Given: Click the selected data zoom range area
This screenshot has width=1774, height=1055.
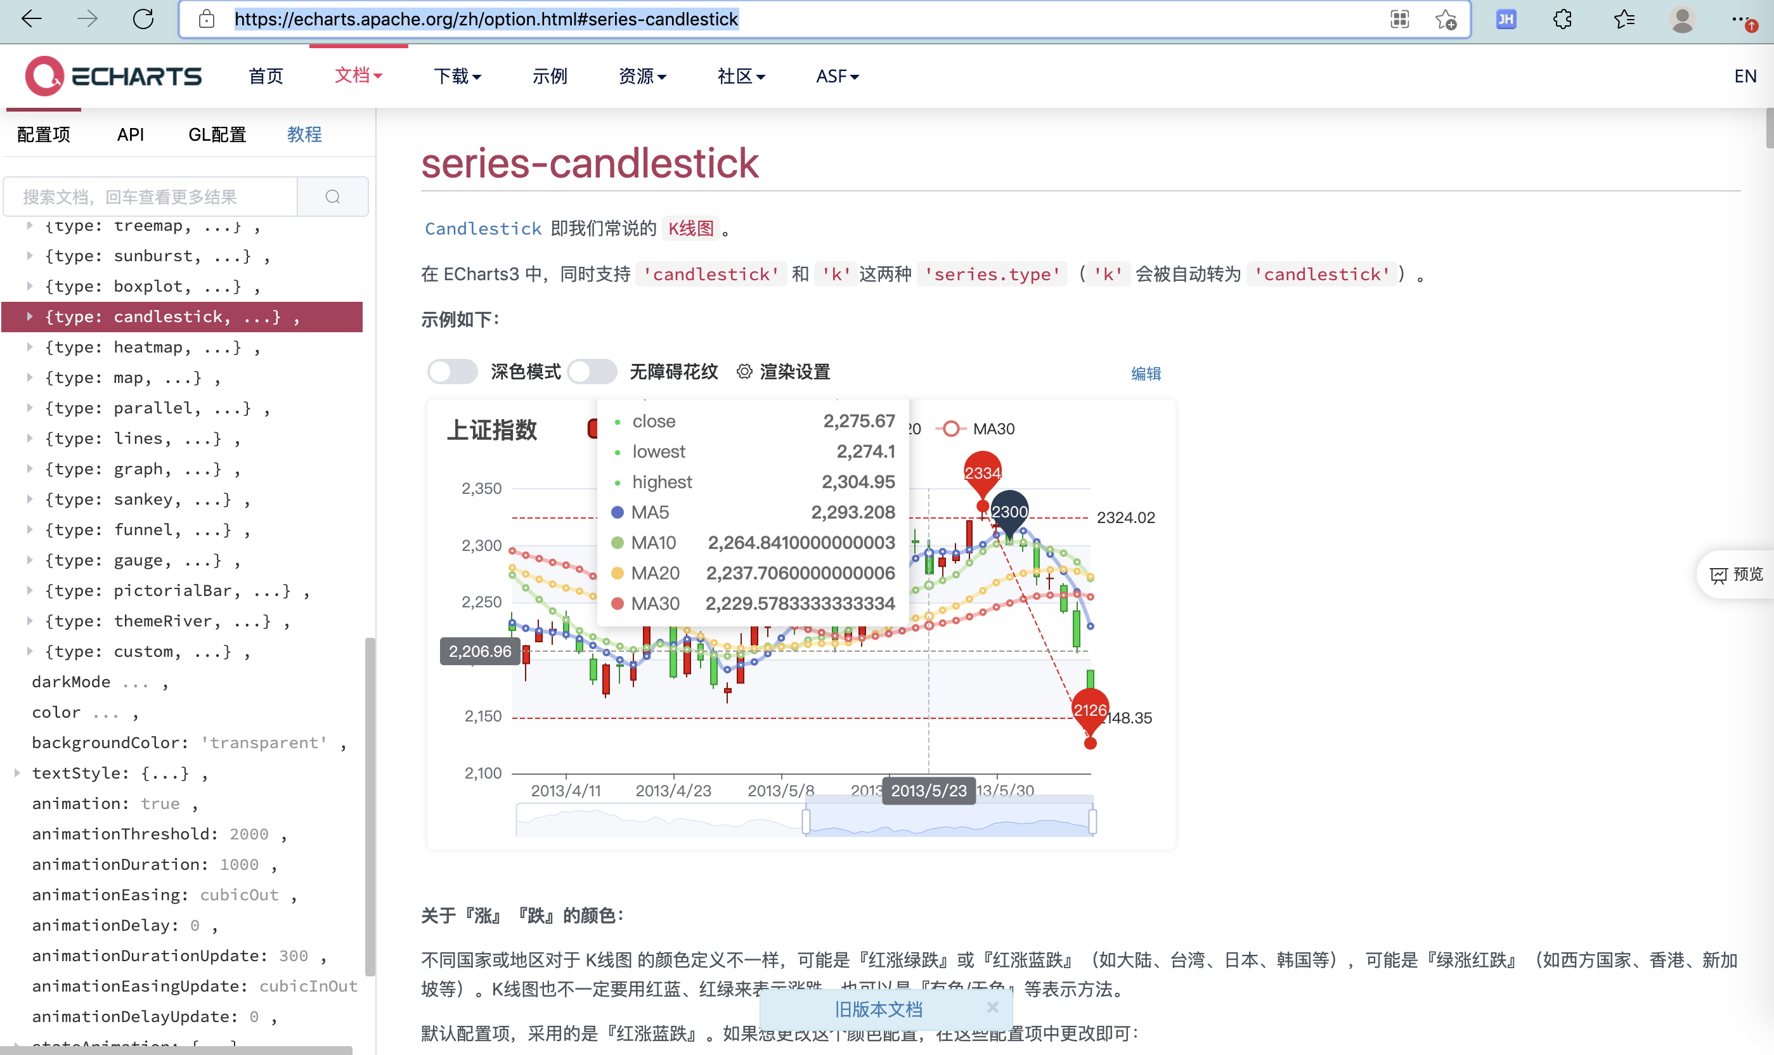Looking at the screenshot, I should [950, 821].
